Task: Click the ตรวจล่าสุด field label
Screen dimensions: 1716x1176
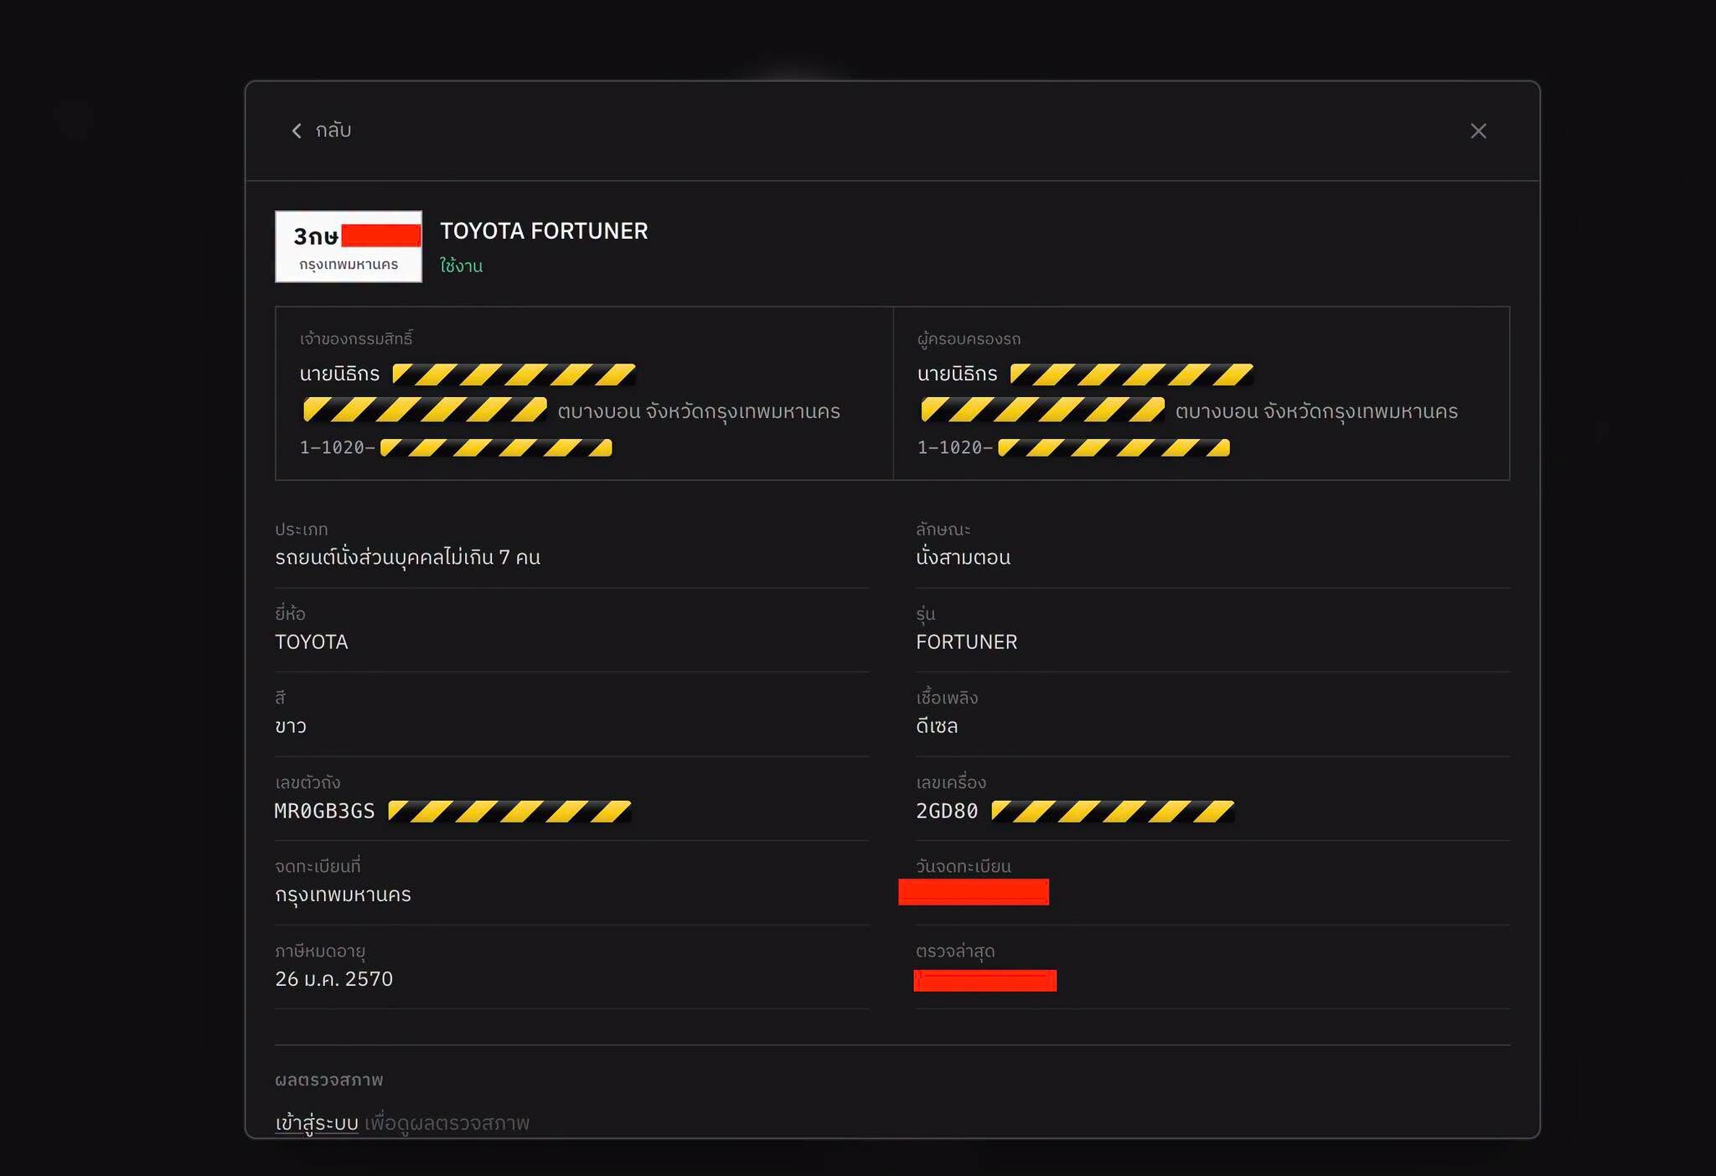Action: 955,952
